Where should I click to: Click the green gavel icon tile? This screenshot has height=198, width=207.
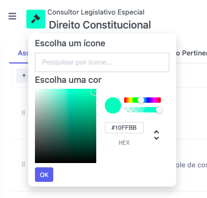(35, 19)
